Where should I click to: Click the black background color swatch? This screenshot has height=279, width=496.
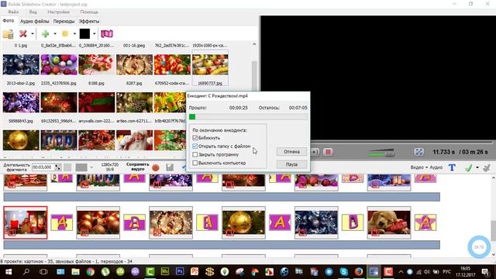tap(84, 33)
